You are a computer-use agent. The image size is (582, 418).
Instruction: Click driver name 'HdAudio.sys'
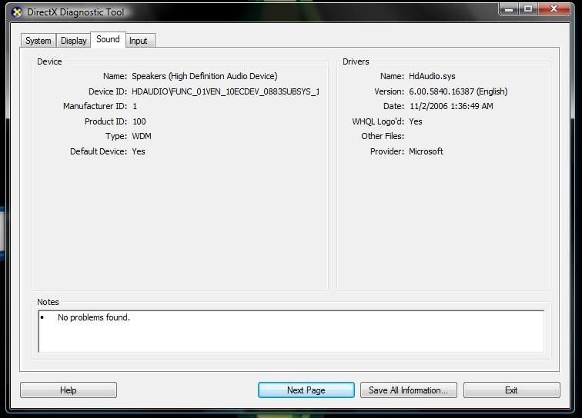[432, 76]
